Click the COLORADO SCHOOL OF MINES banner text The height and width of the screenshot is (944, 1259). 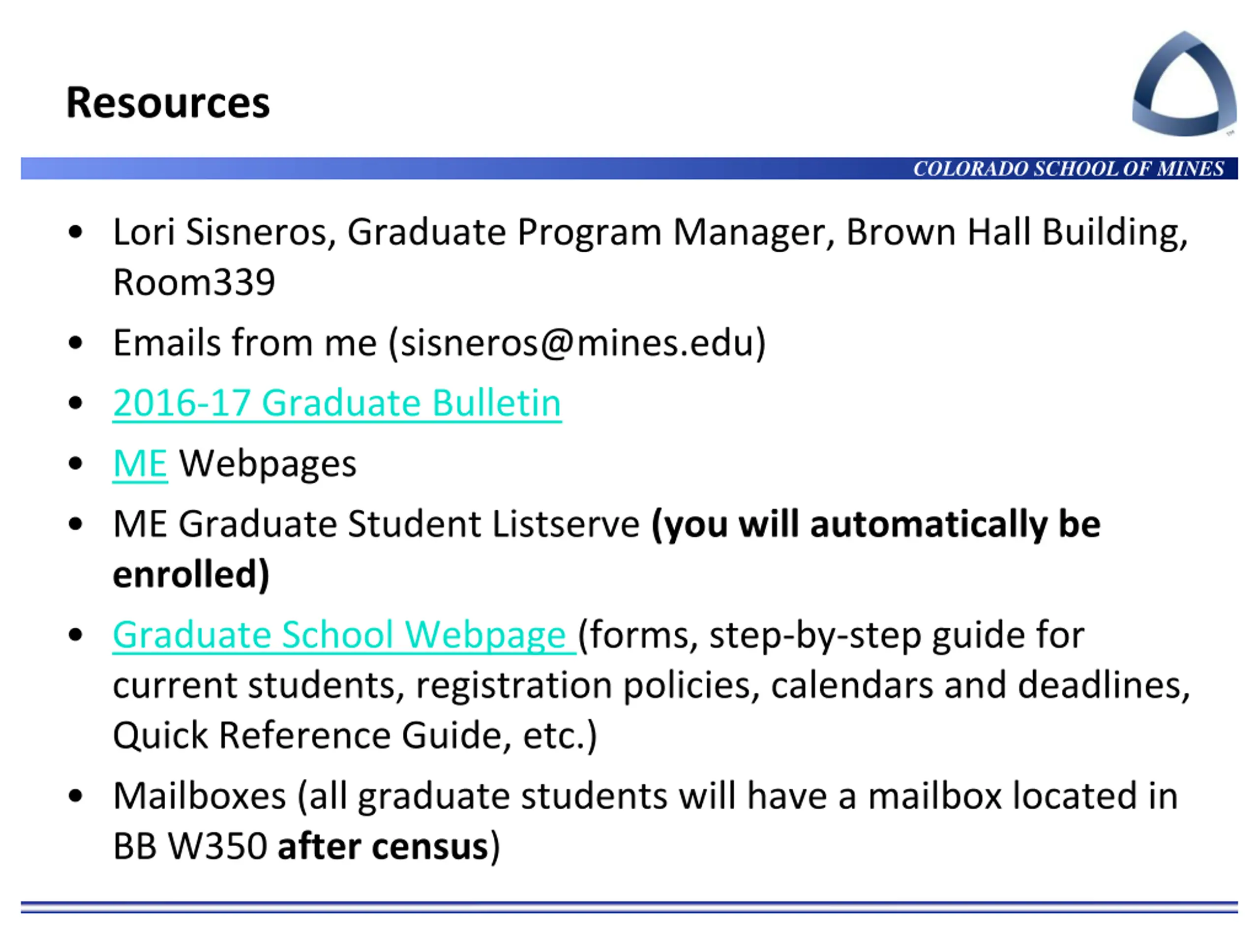pos(1068,169)
